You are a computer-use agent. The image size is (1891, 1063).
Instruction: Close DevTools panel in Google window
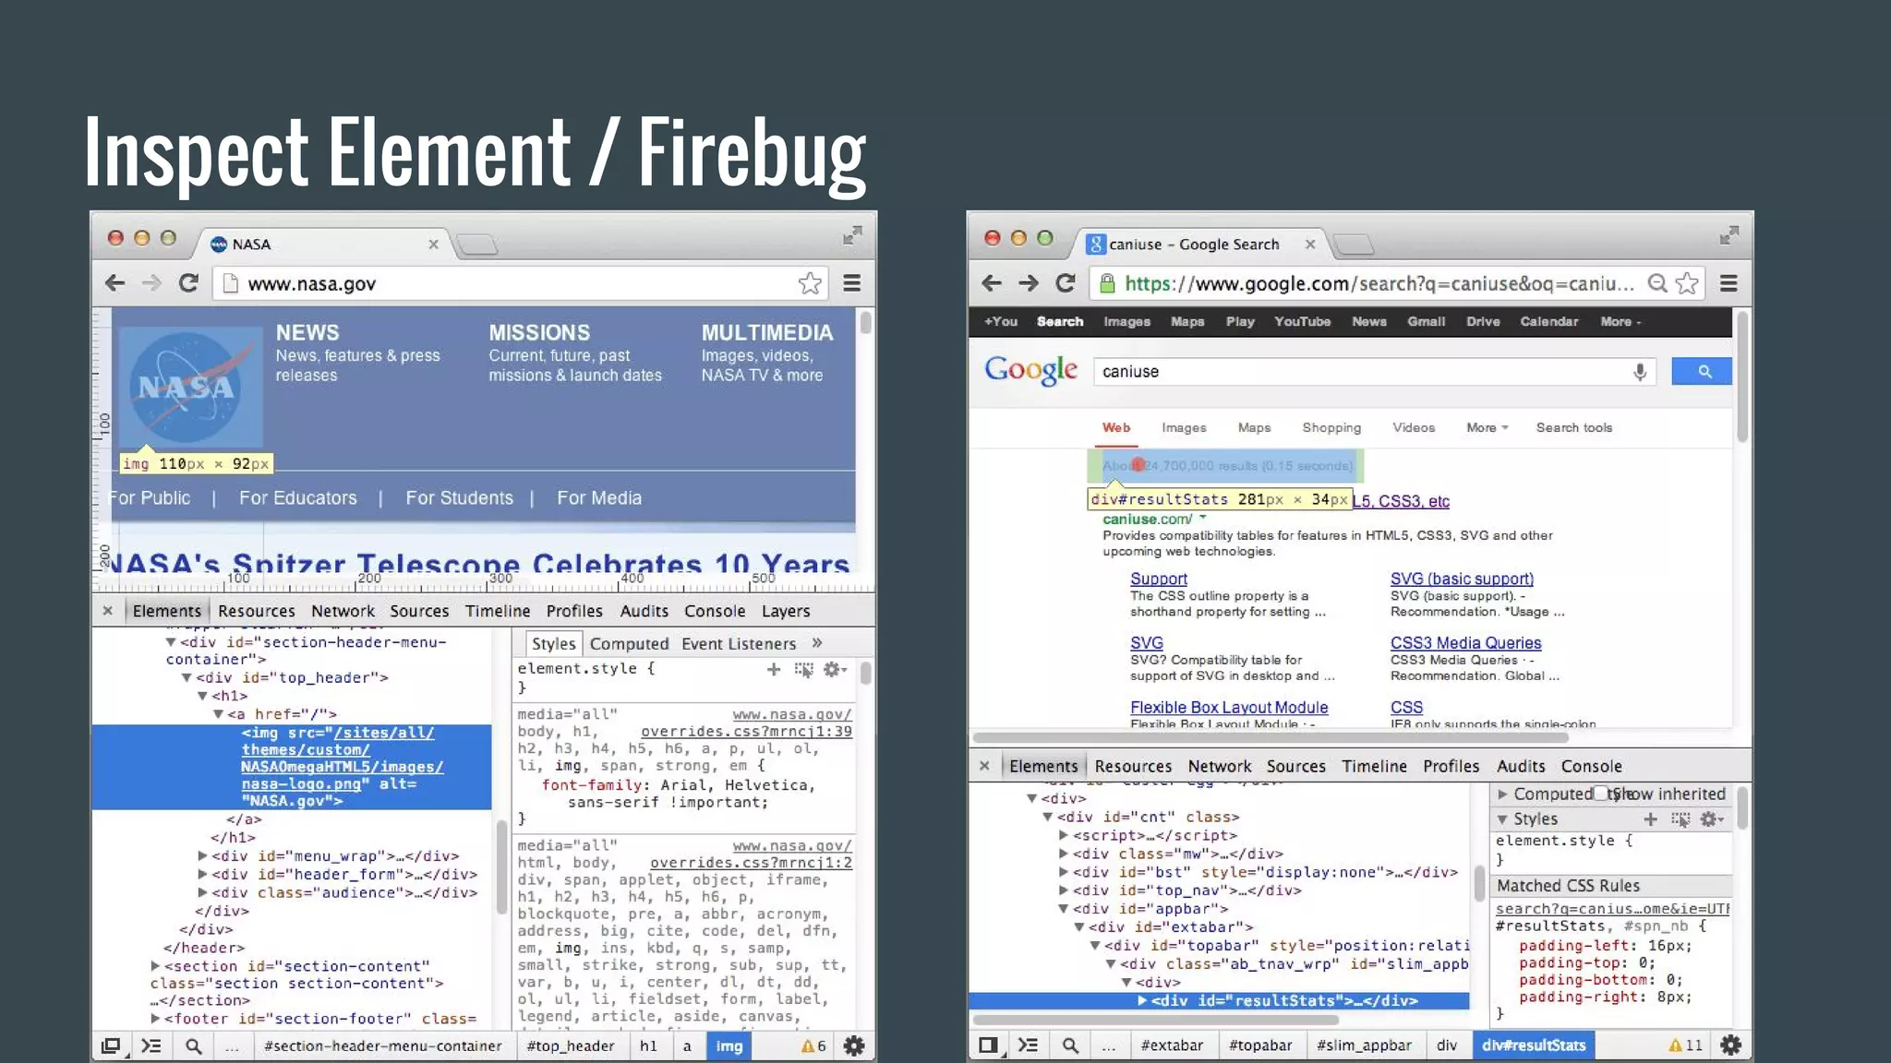(984, 766)
